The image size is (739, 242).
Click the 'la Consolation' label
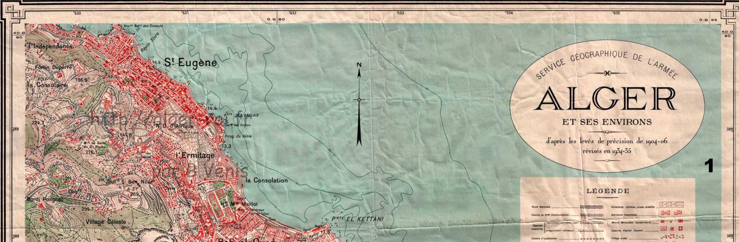[x=267, y=180]
